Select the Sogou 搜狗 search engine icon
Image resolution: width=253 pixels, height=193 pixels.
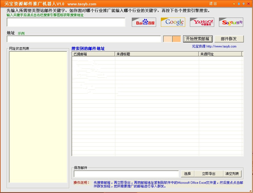tap(231, 22)
